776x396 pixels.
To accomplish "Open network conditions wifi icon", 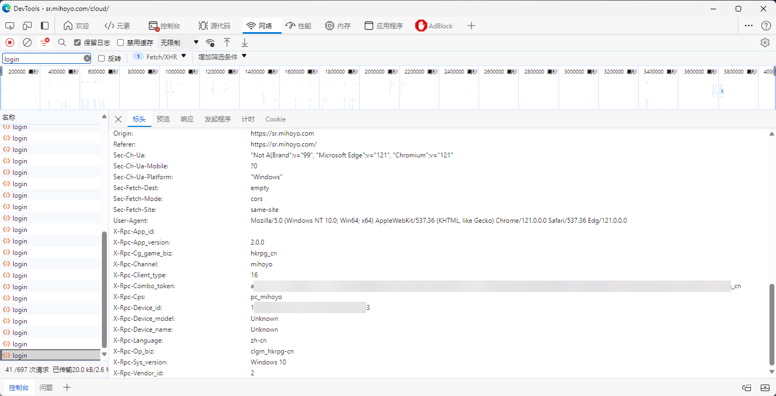I will click(210, 42).
